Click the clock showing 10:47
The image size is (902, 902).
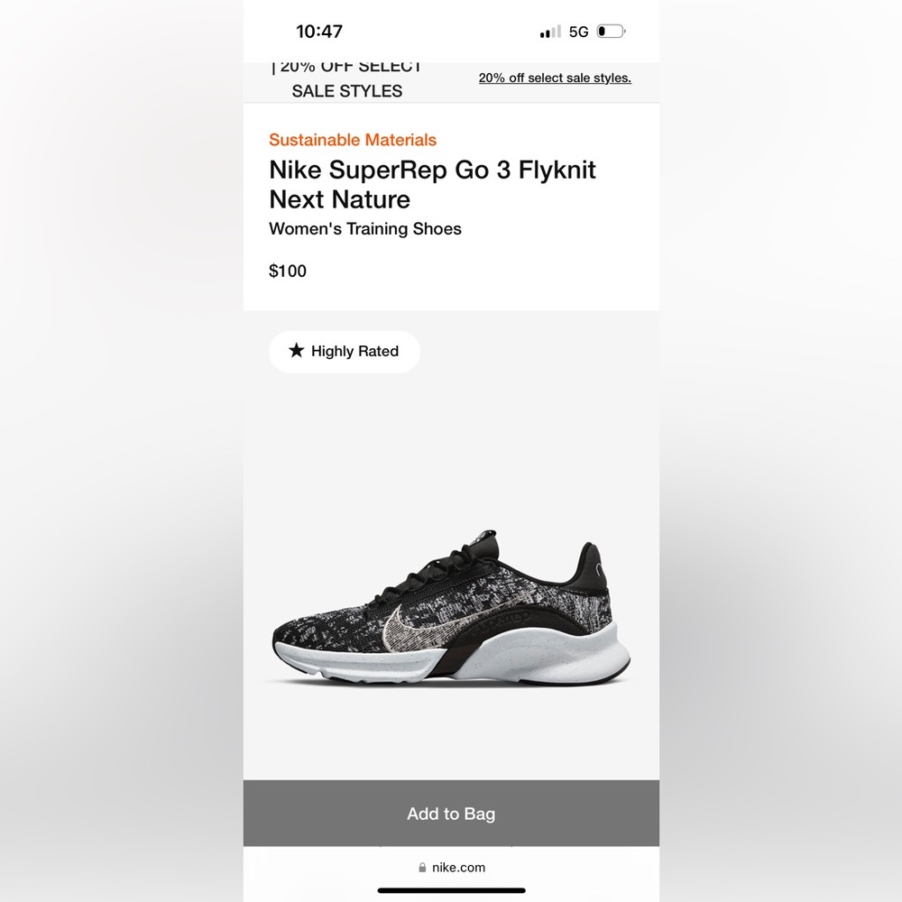(x=319, y=31)
